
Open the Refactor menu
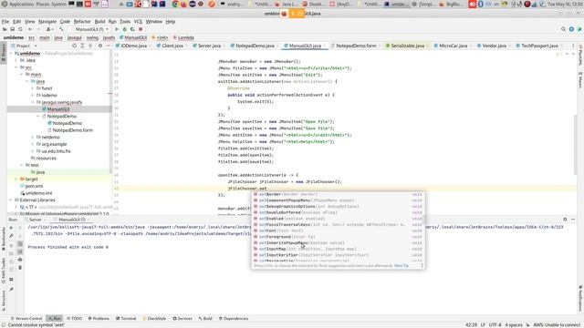tap(82, 22)
